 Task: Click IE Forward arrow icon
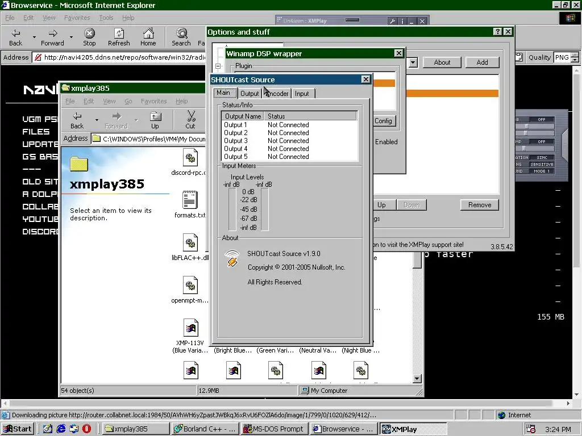tap(53, 33)
